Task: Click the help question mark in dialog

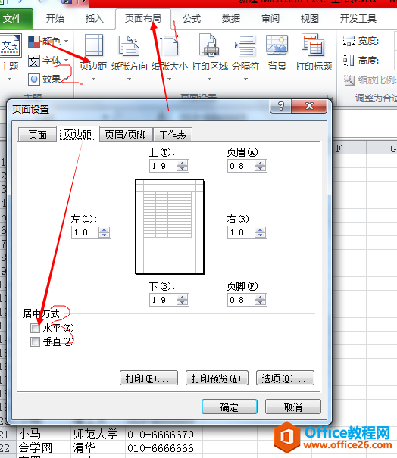Action: 280,106
